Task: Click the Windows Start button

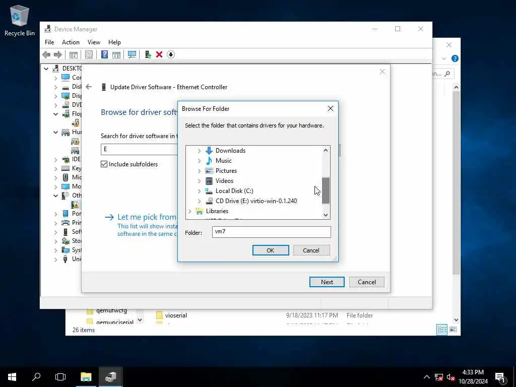Action: 12,377
